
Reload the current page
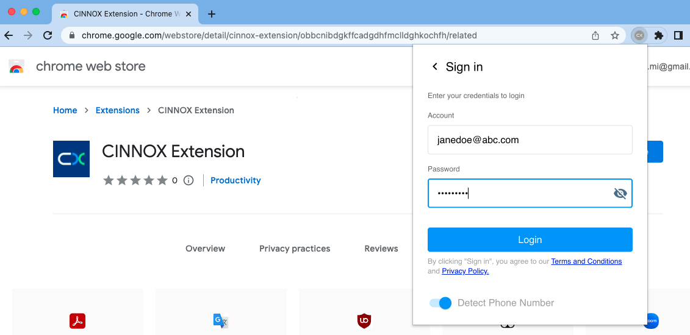(48, 35)
